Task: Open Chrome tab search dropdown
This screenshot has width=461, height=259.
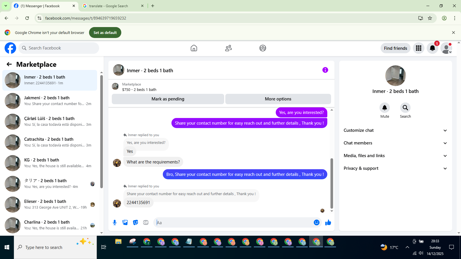Action: [6, 6]
